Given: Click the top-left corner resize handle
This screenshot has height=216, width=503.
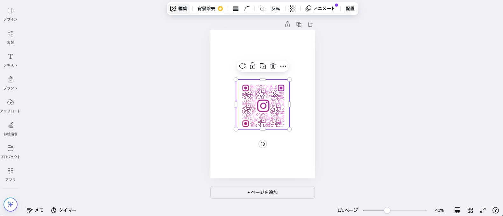Looking at the screenshot, I should coord(236,80).
